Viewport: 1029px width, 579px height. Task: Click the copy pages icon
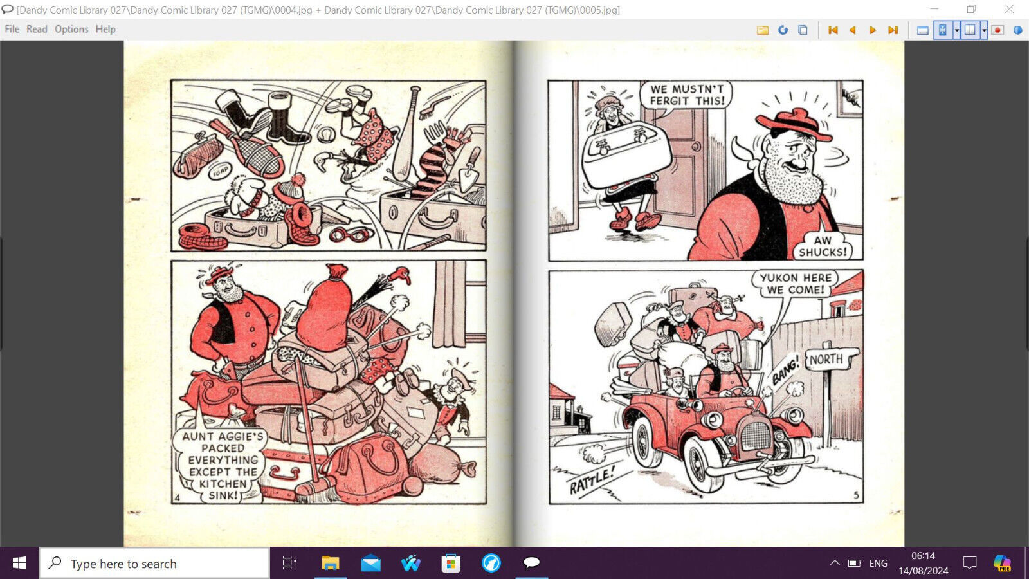[x=803, y=30]
